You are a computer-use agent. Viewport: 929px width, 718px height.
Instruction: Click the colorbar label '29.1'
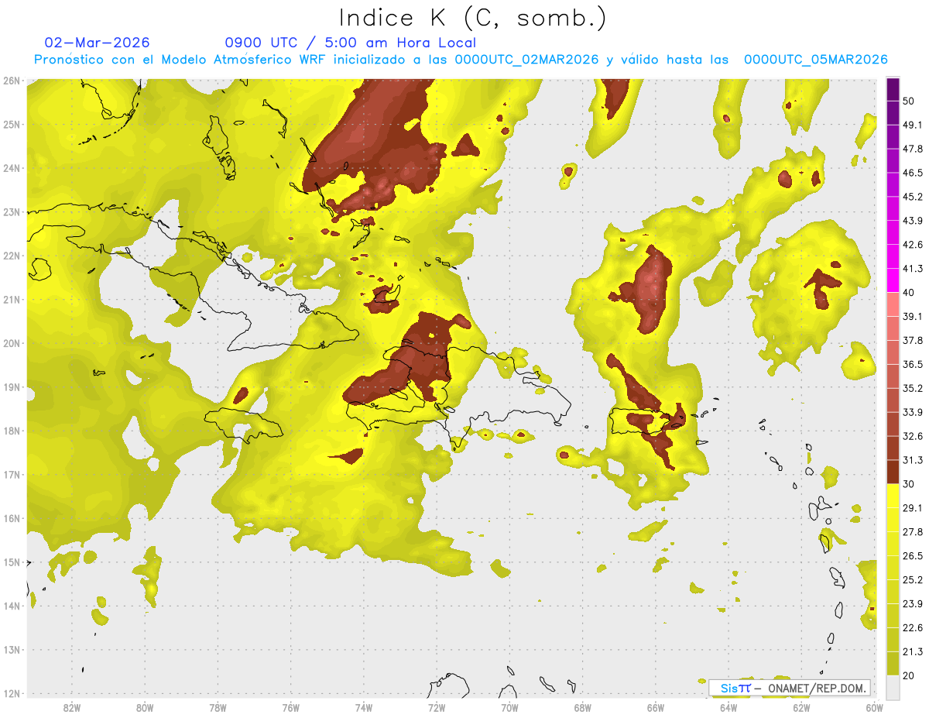(x=912, y=508)
